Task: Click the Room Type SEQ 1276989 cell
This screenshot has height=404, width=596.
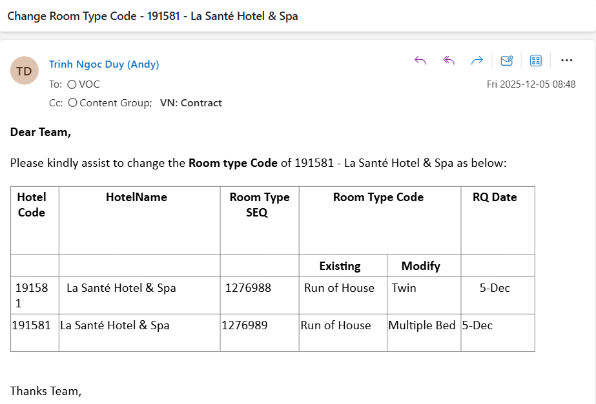Action: (x=245, y=325)
